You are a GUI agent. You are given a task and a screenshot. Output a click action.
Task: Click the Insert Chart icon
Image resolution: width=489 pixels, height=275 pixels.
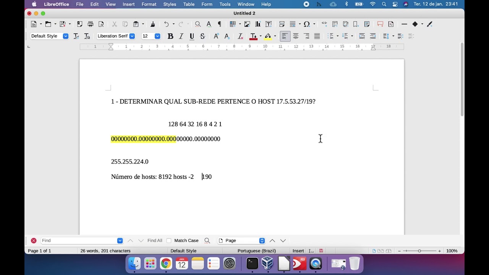click(258, 24)
